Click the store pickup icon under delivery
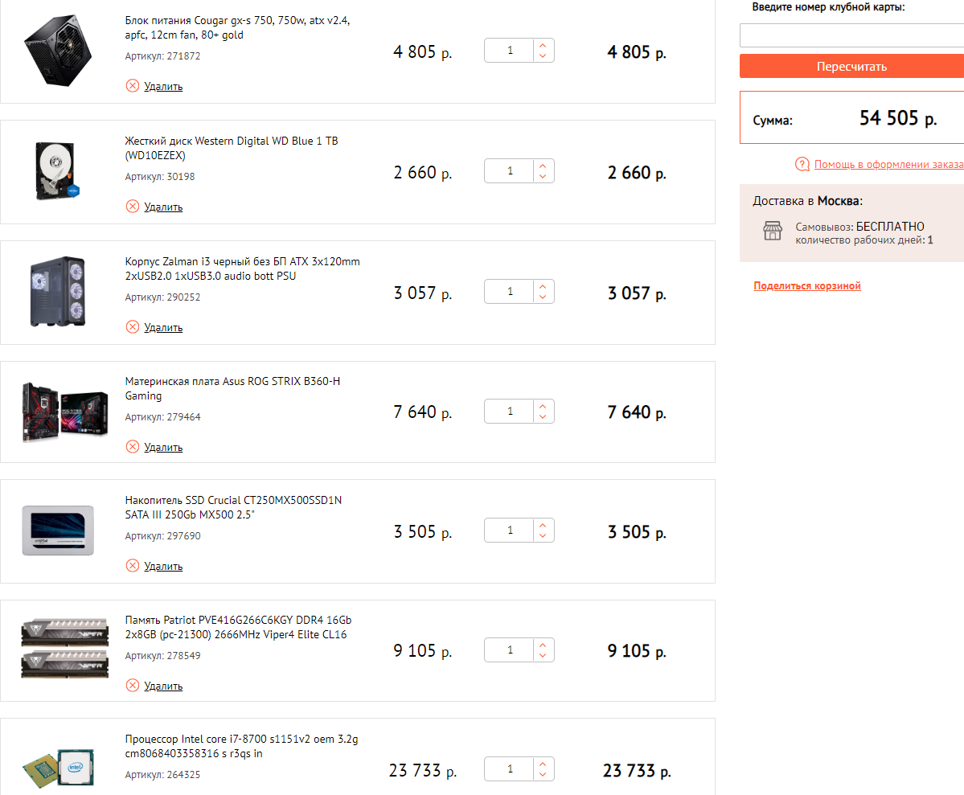The height and width of the screenshot is (795, 964). point(772,232)
